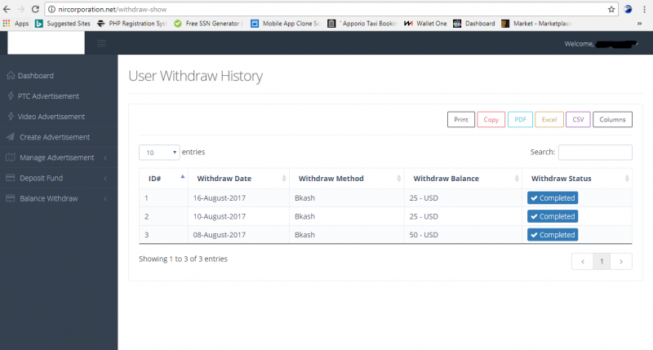Click 'Showing 1 to 3 of 3 entries' text
Viewport: 653px width, 350px height.
coord(183,259)
